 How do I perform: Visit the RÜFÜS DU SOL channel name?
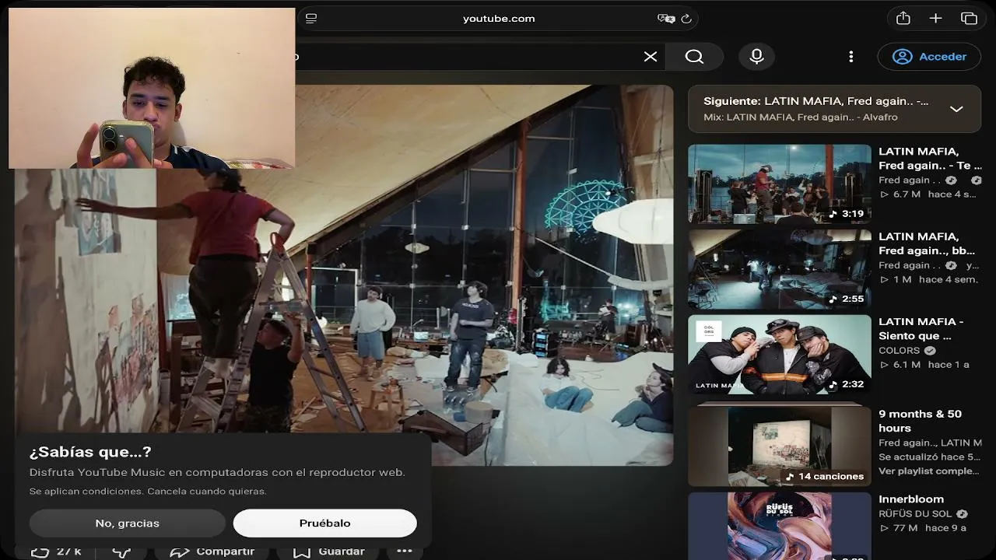click(x=916, y=513)
